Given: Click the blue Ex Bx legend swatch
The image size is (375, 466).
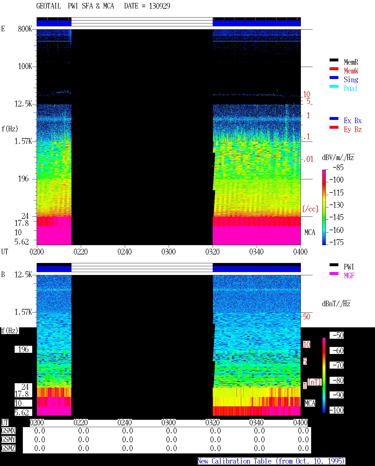Looking at the screenshot, I should 334,118.
